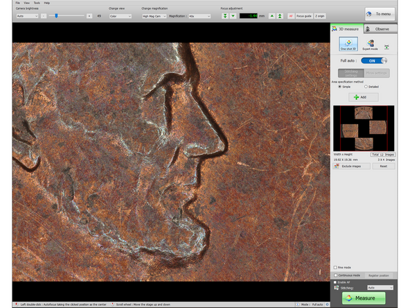Click the fast focus up double-arrow
410x308 pixels.
pyautogui.click(x=280, y=16)
